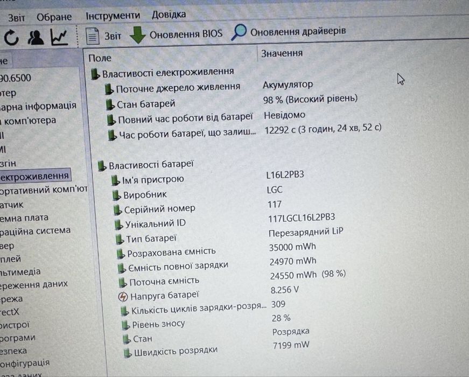This screenshot has height=377, width=469.
Task: Open the Звіт menu
Action: [16, 18]
